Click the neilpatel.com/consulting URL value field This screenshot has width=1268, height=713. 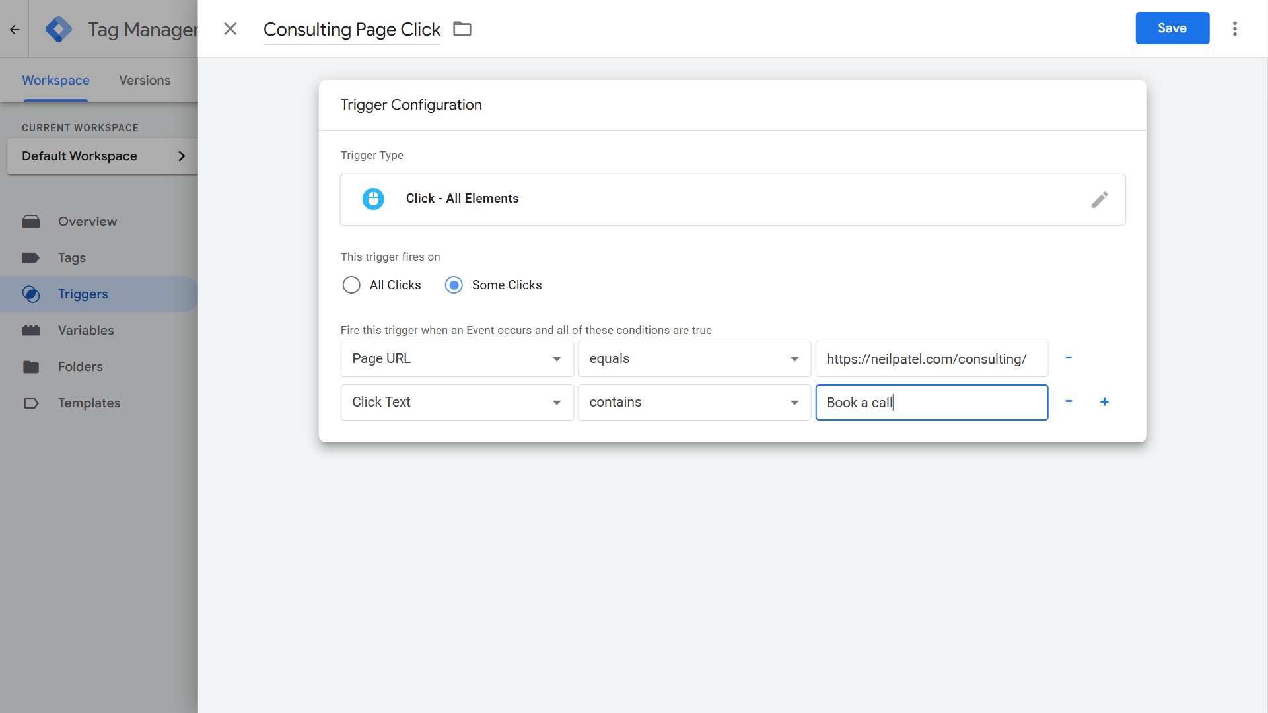[932, 358]
